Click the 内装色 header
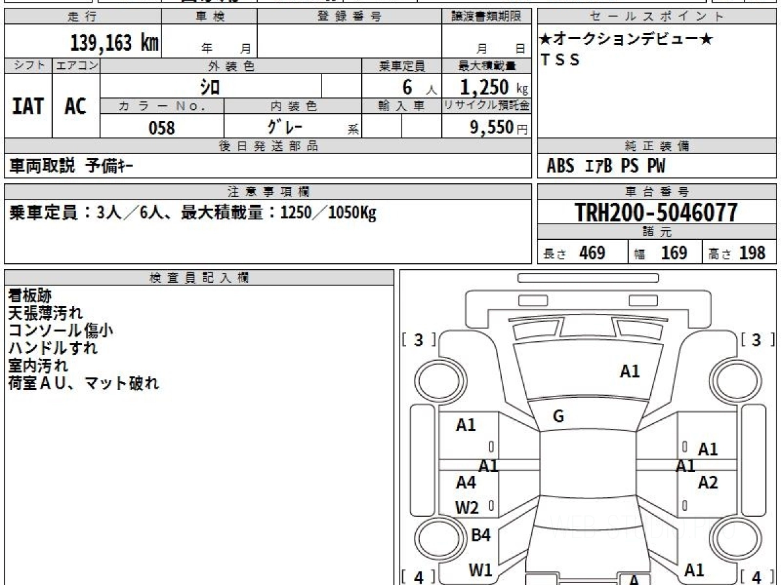Screen dimensions: 781x585 coord(293,106)
